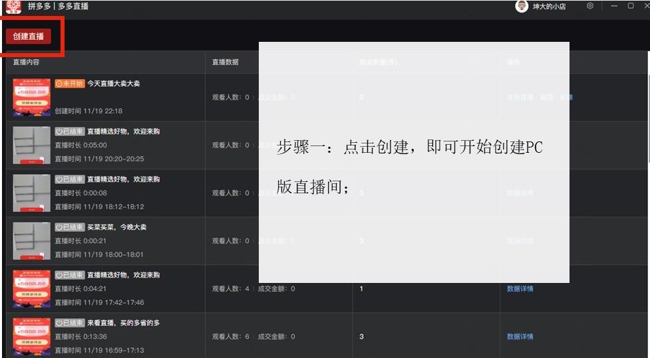
Task: Click 直播时长 0:00:08 text
Action: 81,193
